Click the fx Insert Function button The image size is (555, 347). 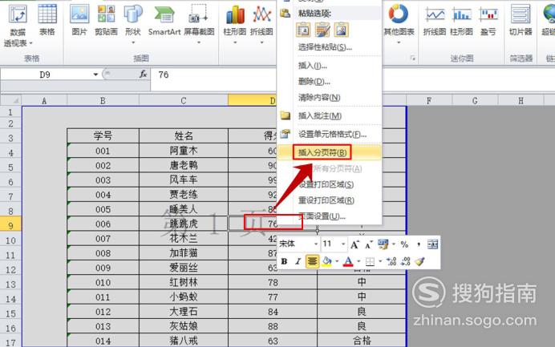click(143, 75)
